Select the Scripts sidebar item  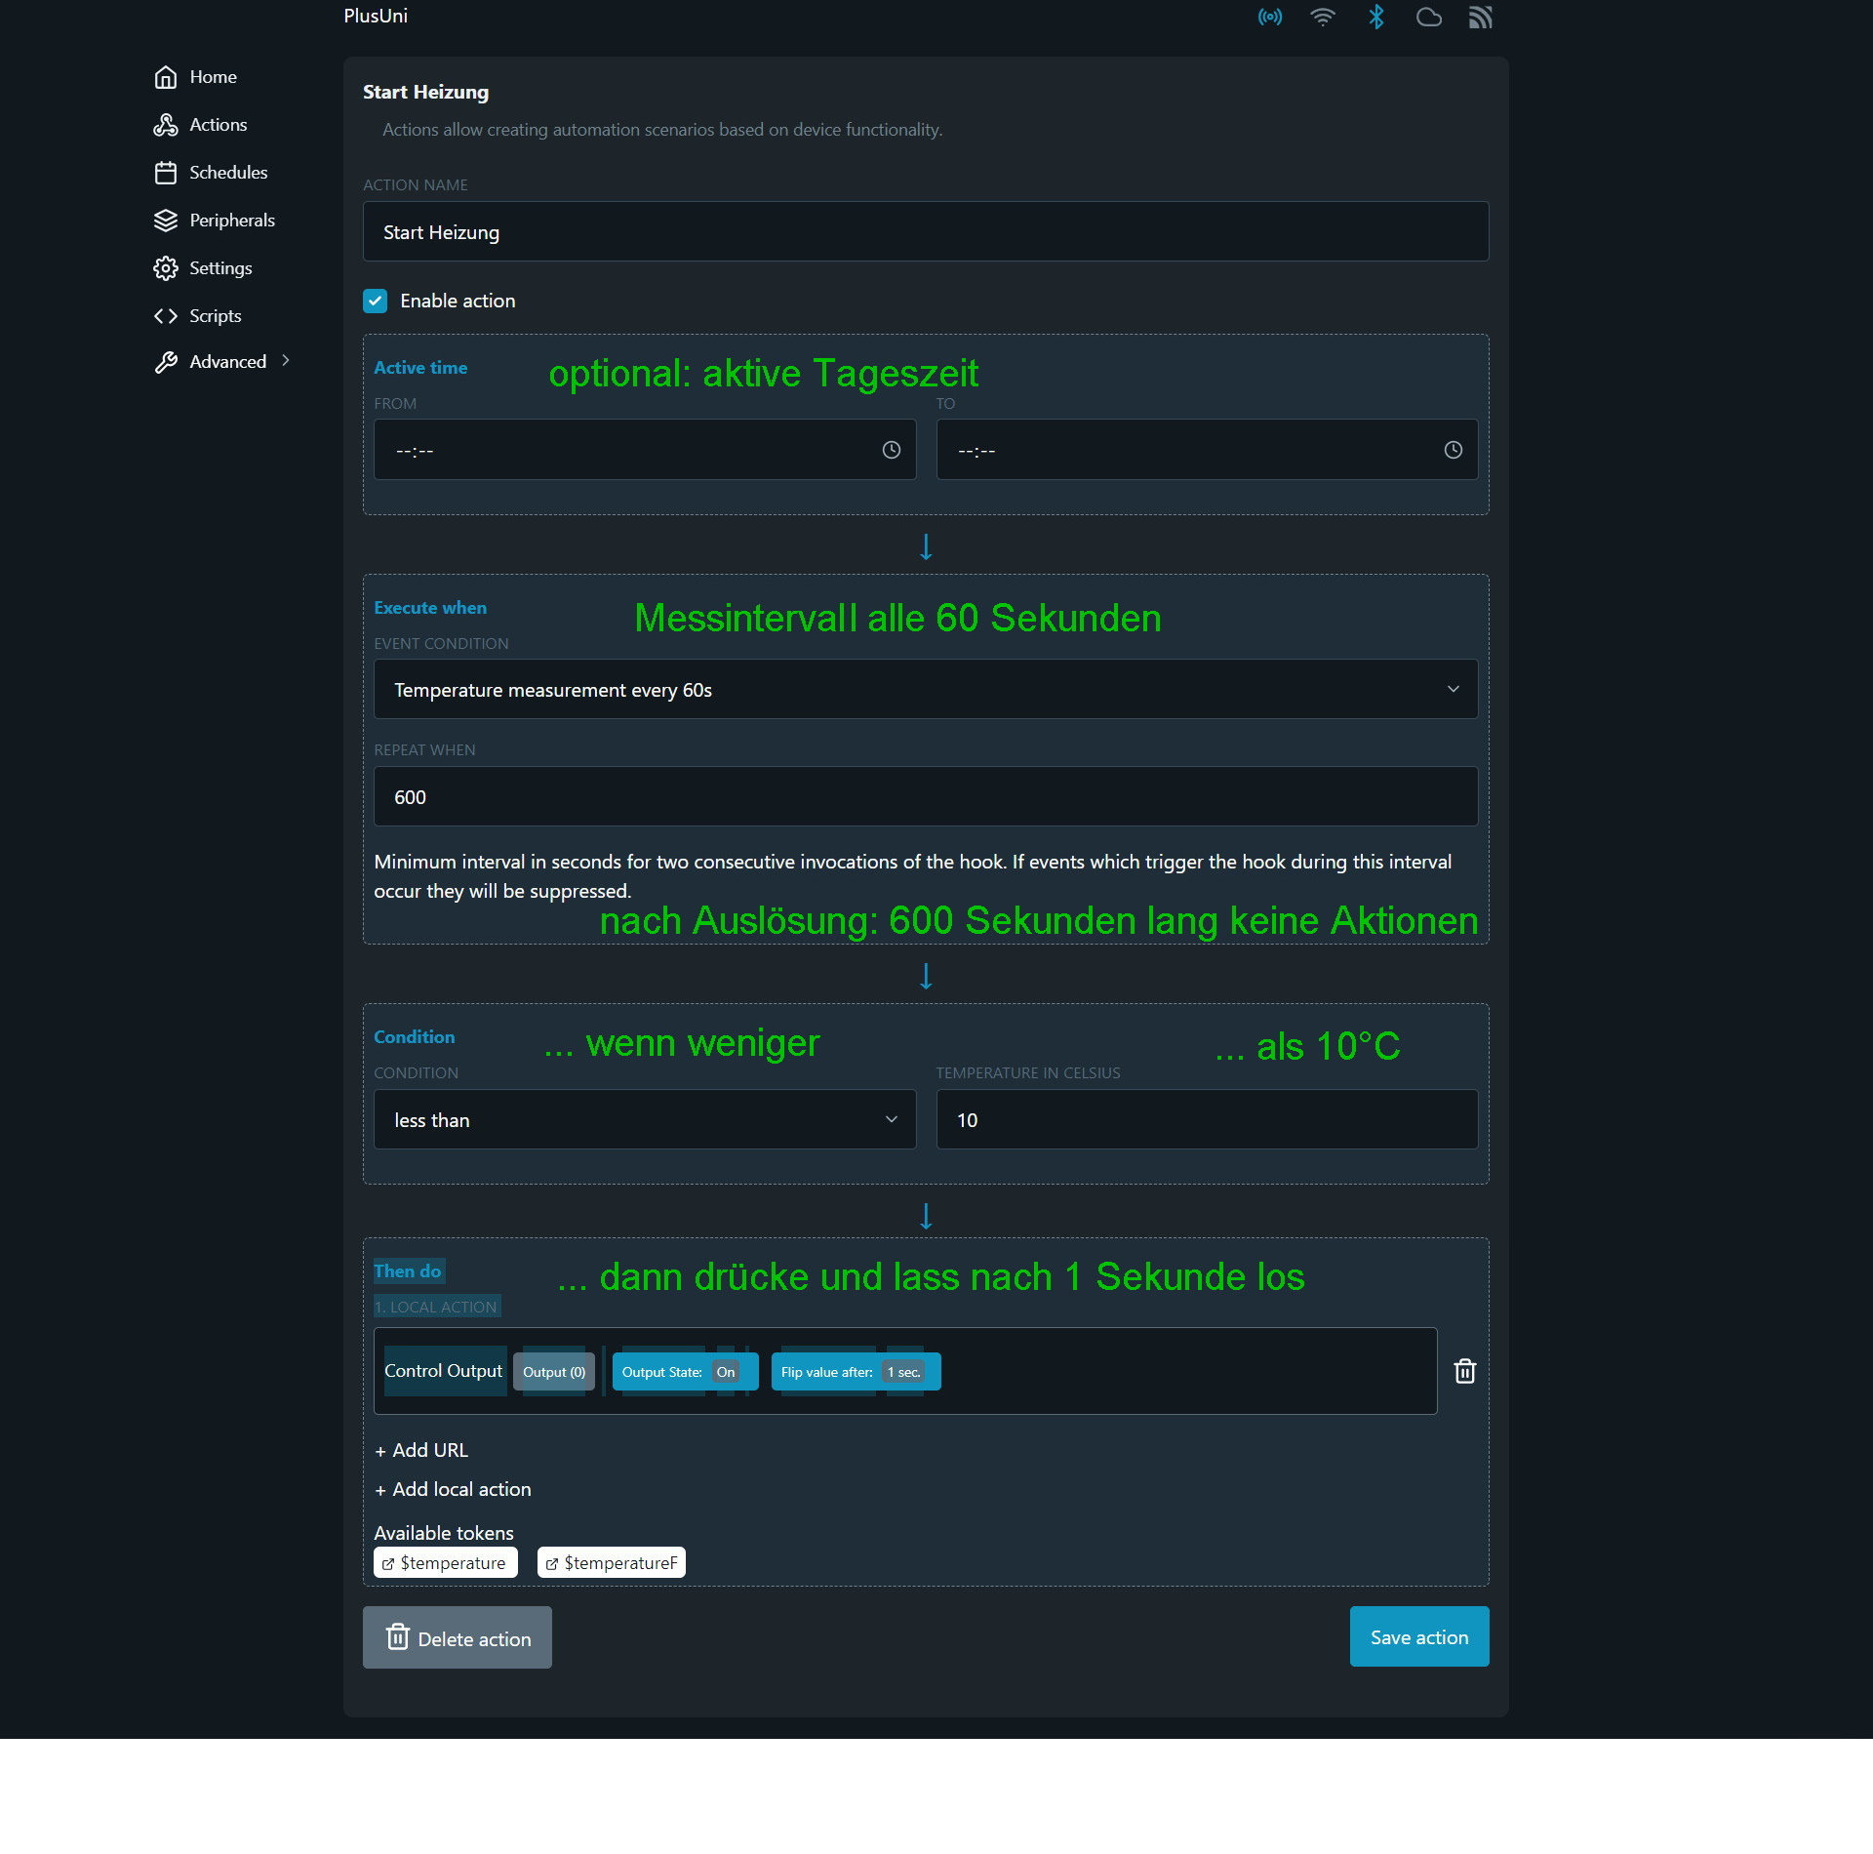[x=218, y=314]
